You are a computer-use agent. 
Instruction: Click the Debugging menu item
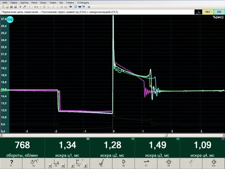pos(83,3)
